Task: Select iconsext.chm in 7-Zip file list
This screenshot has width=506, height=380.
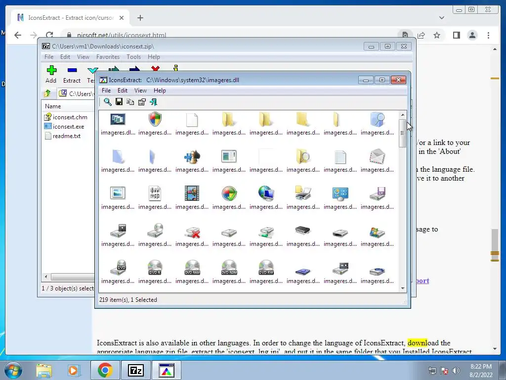Action: click(66, 117)
